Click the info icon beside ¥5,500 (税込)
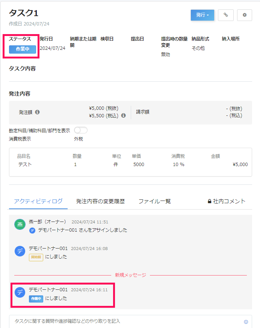This screenshot has height=328, width=260. pyautogui.click(x=124, y=115)
